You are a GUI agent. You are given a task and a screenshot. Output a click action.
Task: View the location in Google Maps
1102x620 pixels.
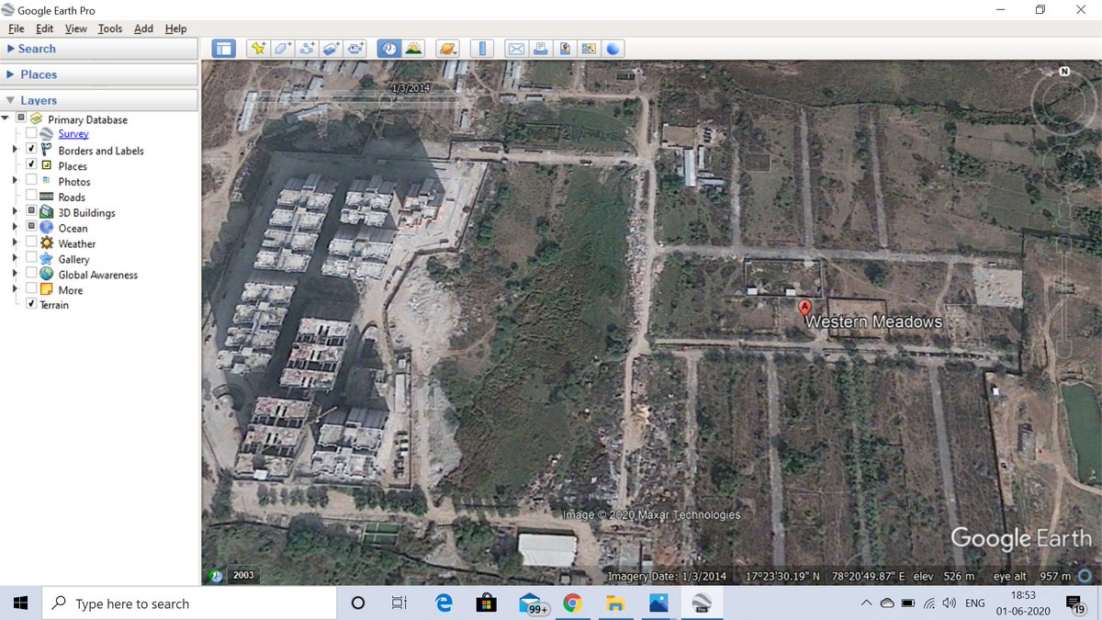pos(590,49)
